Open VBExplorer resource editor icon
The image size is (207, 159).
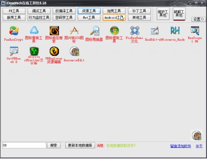point(54,51)
